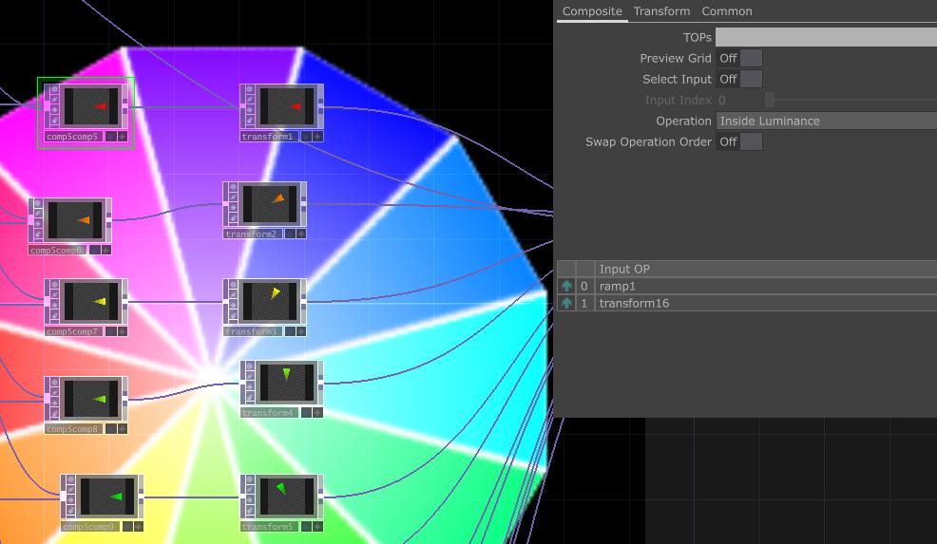Activate viewer plus icon on comp5comp5
The height and width of the screenshot is (544, 937).
(x=123, y=136)
